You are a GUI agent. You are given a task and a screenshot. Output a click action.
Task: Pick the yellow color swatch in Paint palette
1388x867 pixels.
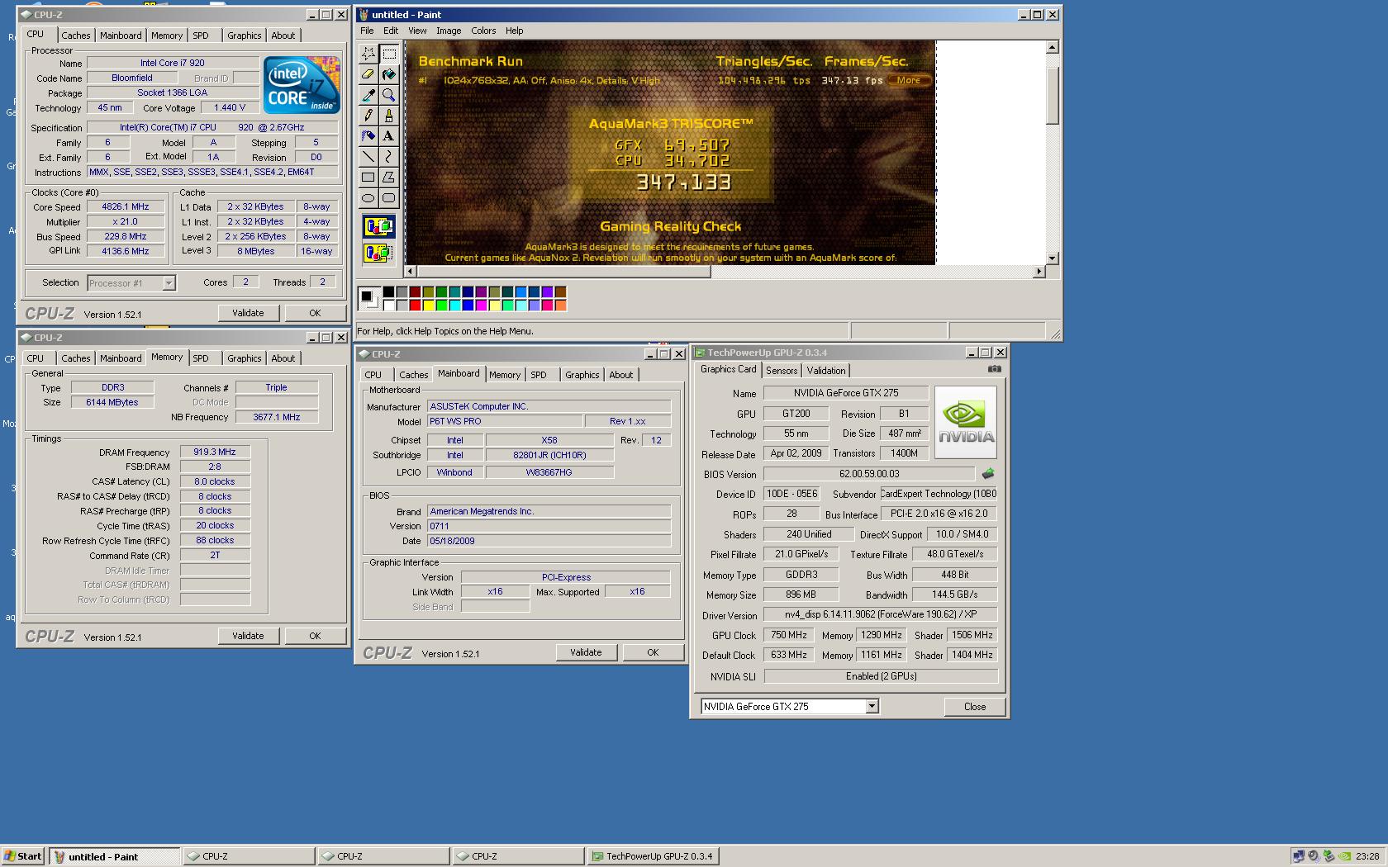(428, 306)
